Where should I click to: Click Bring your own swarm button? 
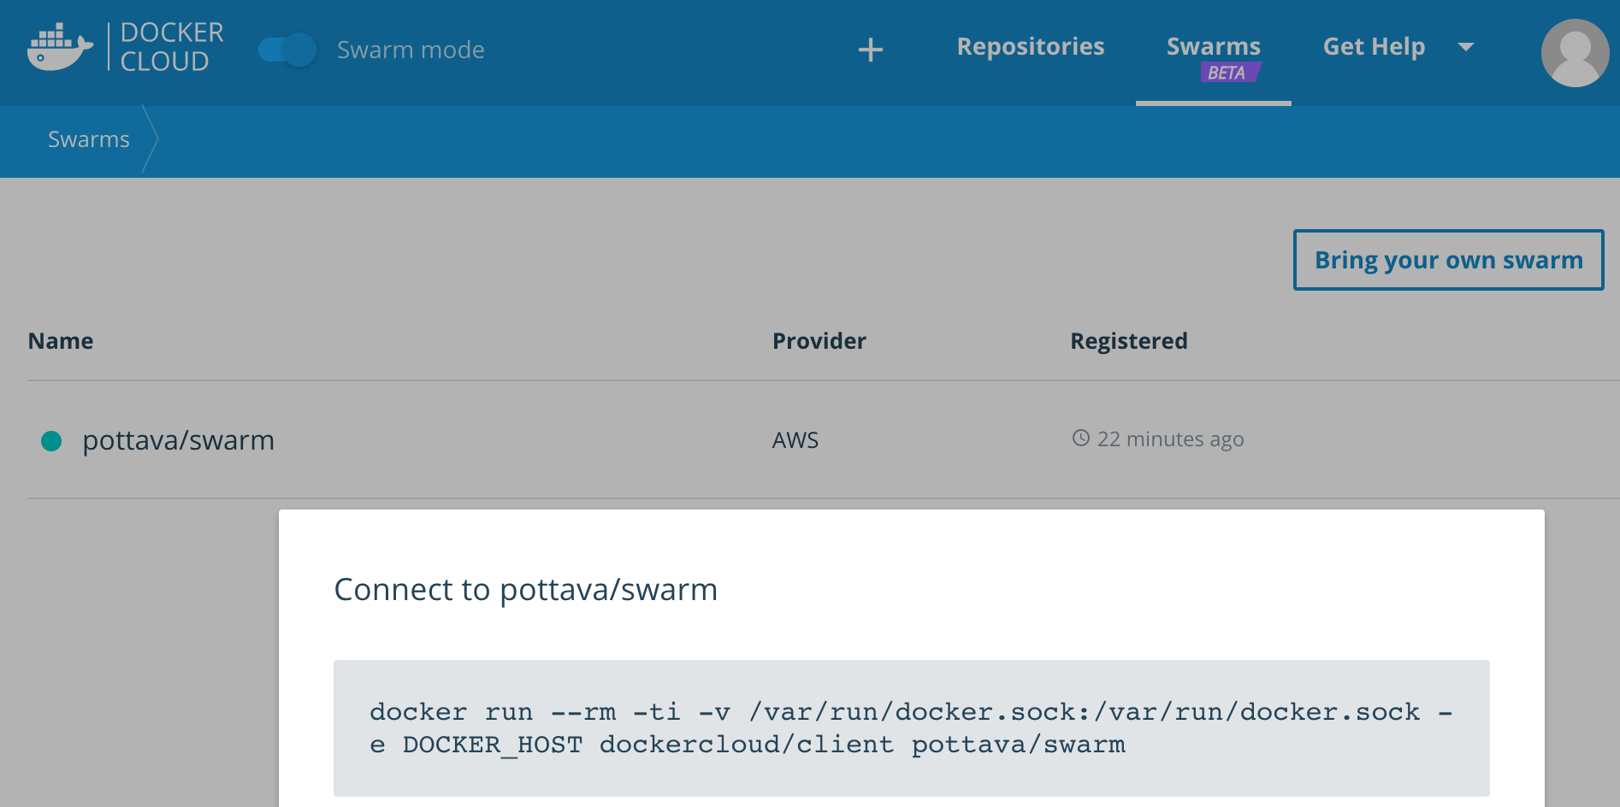click(1448, 260)
